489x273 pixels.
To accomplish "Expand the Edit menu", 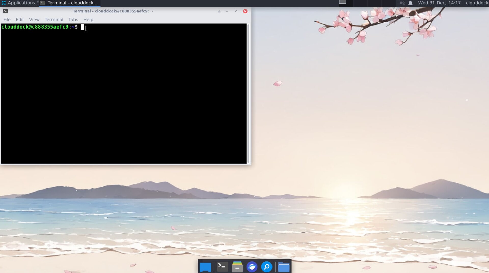I will tap(20, 20).
